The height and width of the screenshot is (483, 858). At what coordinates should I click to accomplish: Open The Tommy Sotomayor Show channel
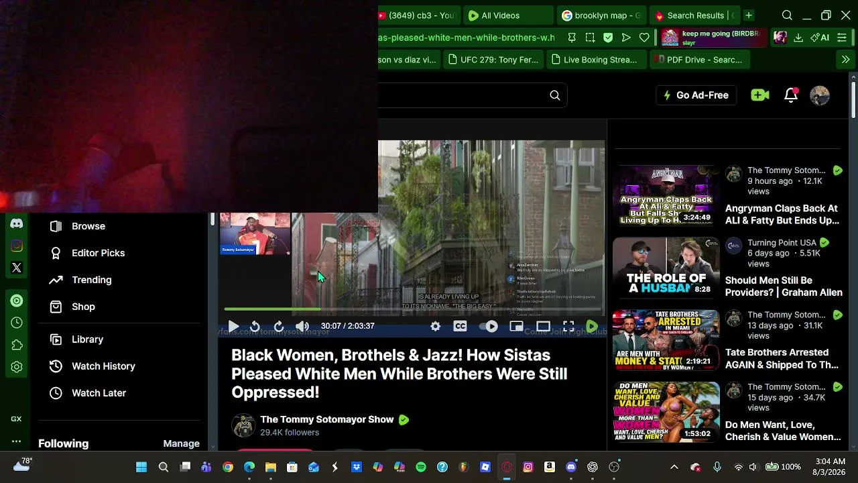[x=327, y=419]
